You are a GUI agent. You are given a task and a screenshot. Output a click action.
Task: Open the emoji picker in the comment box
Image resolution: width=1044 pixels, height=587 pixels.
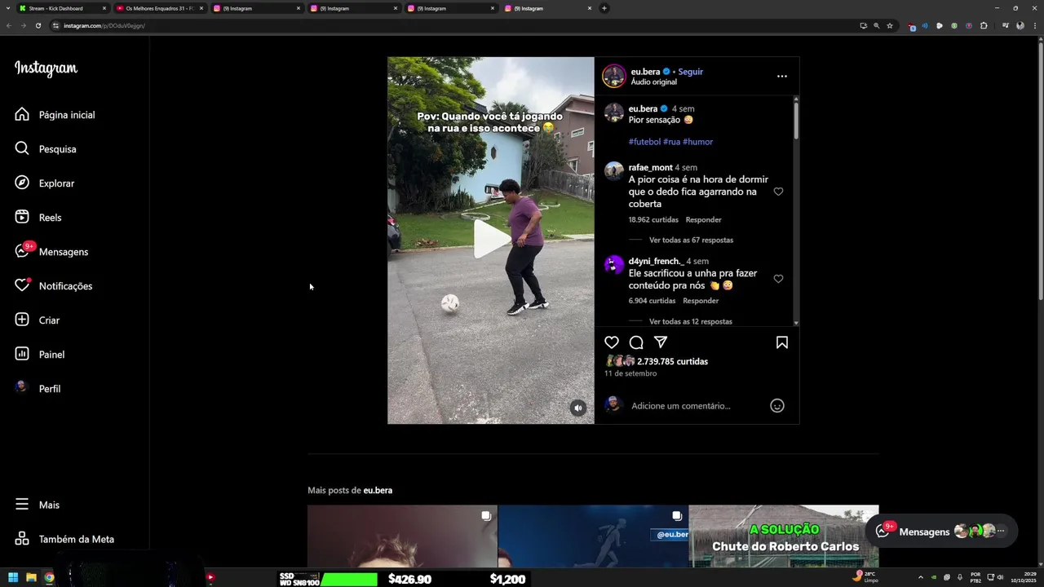(777, 405)
